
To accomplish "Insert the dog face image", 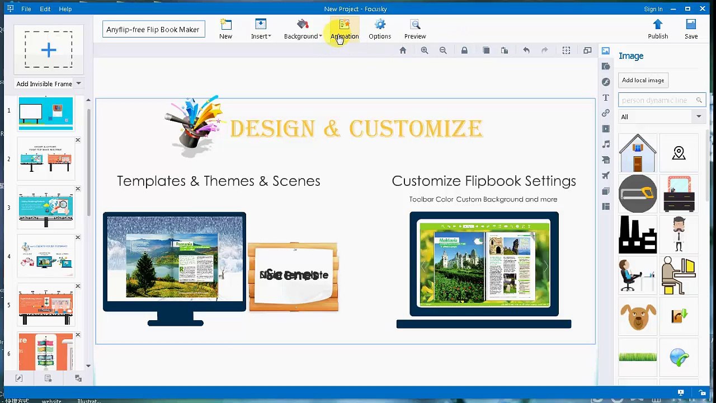I will click(638, 317).
